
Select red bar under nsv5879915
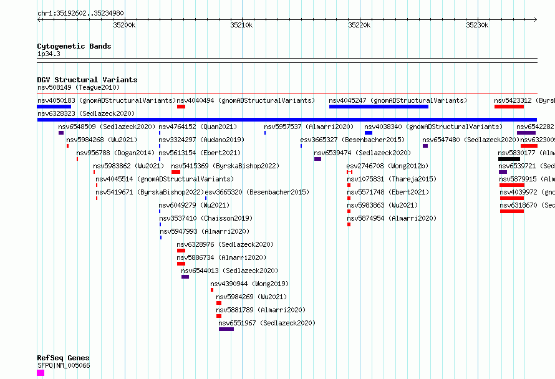[x=512, y=185]
